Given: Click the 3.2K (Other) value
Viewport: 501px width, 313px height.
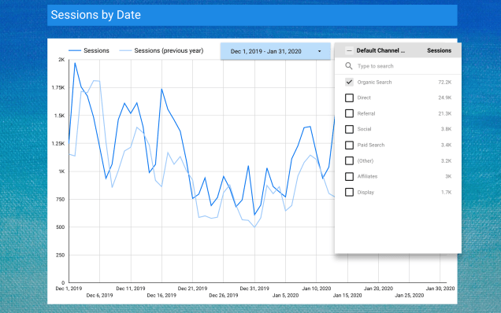Looking at the screenshot, I should click(446, 160).
